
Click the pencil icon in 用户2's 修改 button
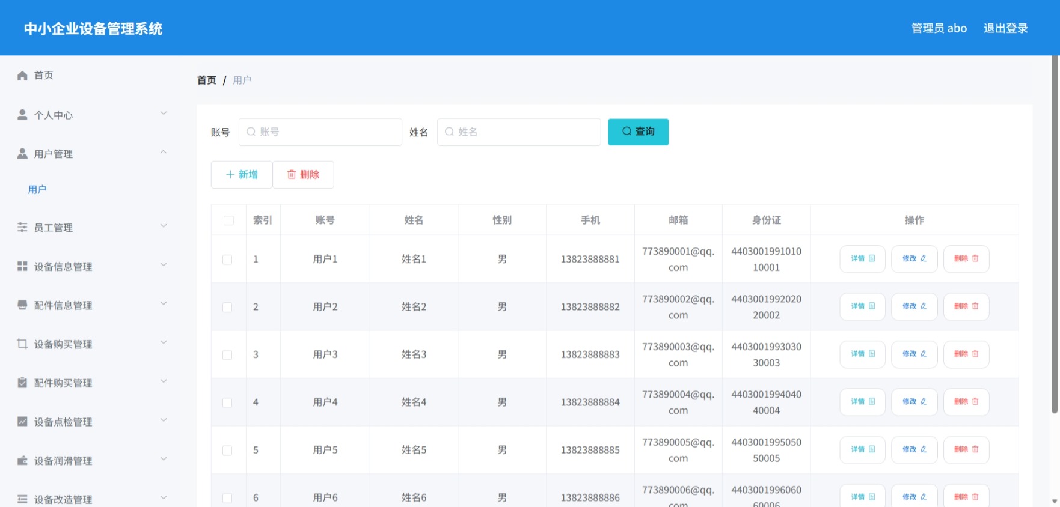pos(924,306)
